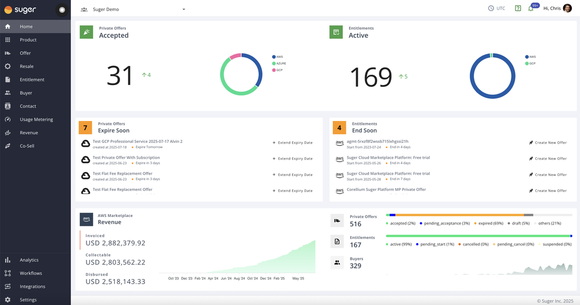Open the Home menu item
Image resolution: width=580 pixels, height=305 pixels.
tap(35, 27)
